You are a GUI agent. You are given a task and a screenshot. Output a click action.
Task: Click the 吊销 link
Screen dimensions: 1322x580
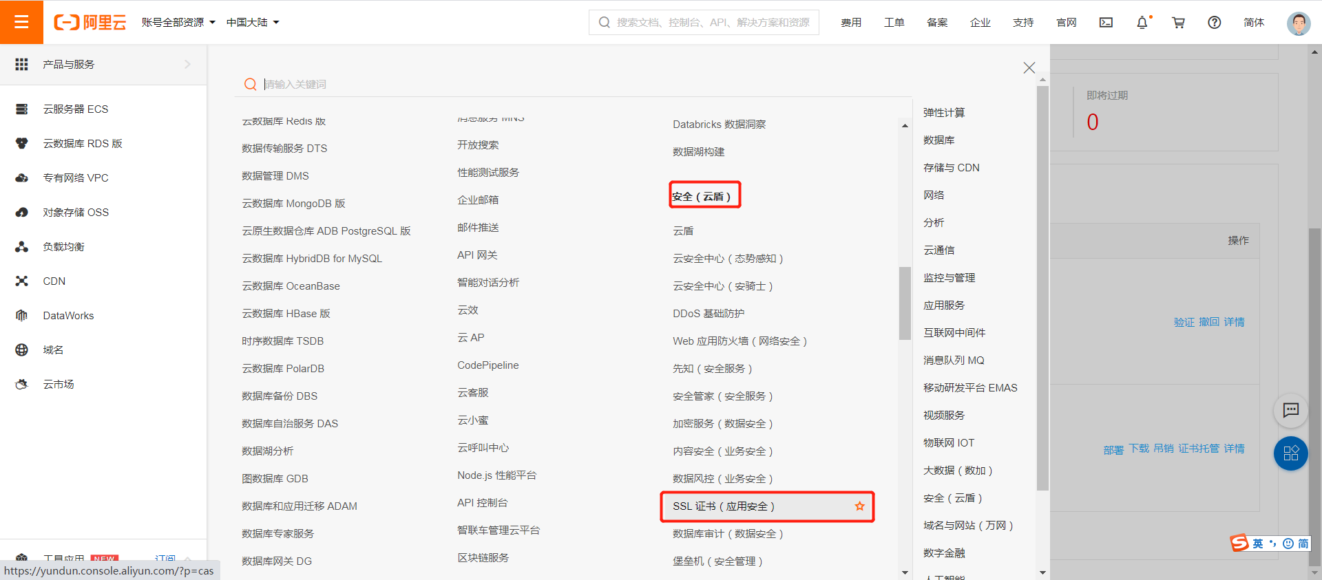[1164, 449]
